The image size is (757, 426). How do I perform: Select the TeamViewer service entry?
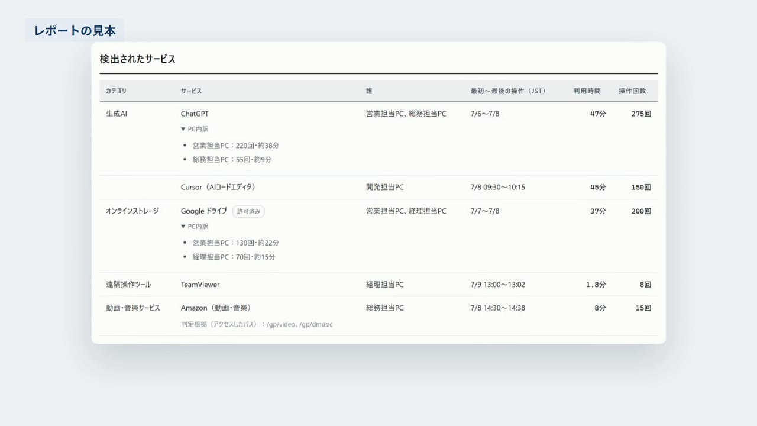click(x=200, y=285)
